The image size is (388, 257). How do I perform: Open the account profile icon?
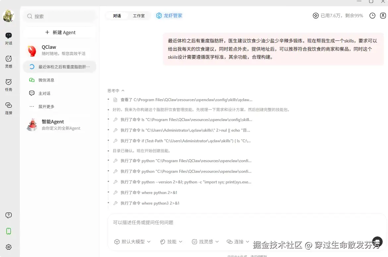click(383, 16)
